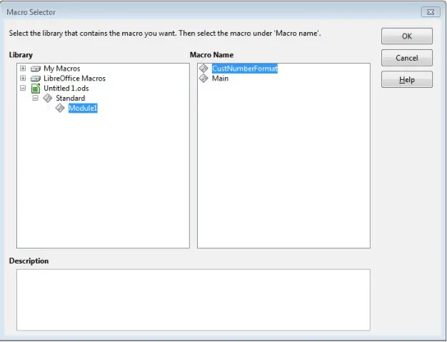Screen dimensions: 447x342
Task: Collapse the Untitled 1.ods tree node
Action: click(x=24, y=89)
